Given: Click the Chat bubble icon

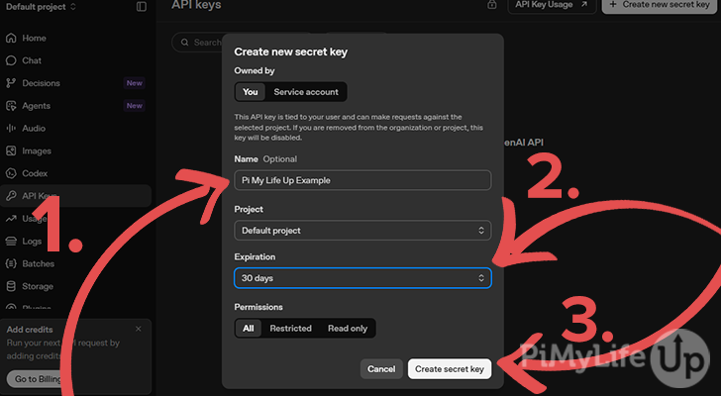Looking at the screenshot, I should 11,60.
